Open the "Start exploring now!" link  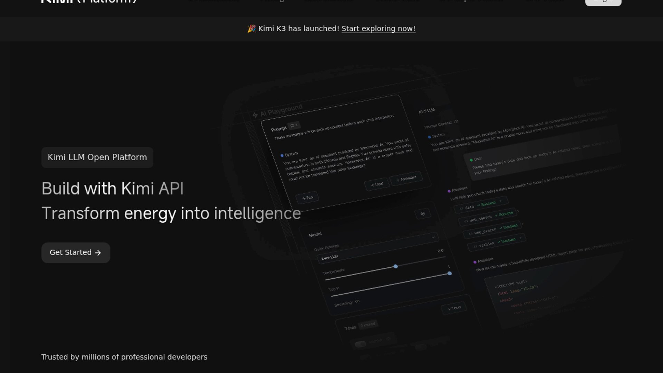click(378, 29)
